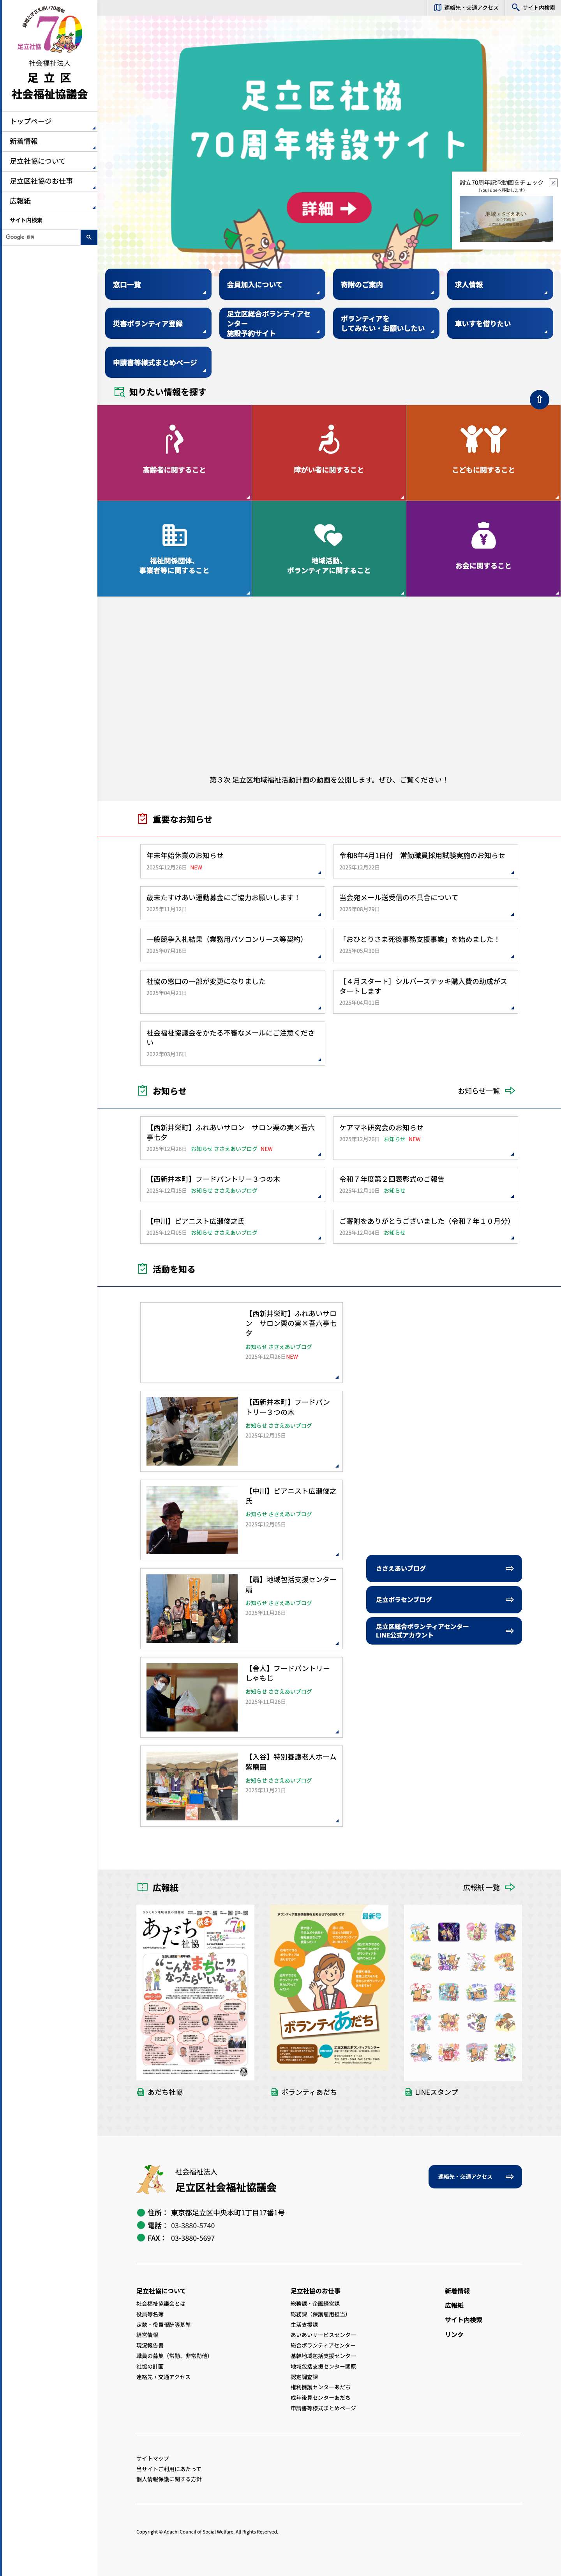Open the 寄附のご案内 button
This screenshot has width=561, height=2576.
point(386,284)
